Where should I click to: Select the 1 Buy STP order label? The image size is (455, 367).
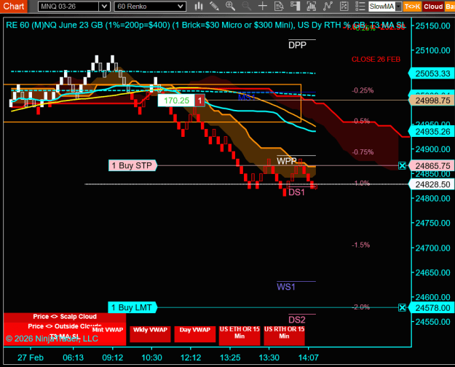click(132, 165)
